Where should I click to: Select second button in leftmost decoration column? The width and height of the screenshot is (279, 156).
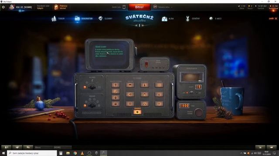pos(116,91)
